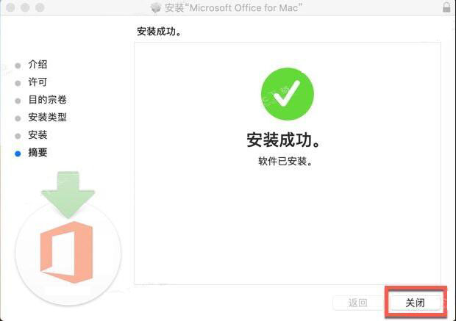Select the active 摘要 step
Image resolution: width=456 pixels, height=321 pixels.
point(38,153)
